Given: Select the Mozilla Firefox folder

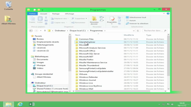Looking at the screenshot, I should coord(86,59).
